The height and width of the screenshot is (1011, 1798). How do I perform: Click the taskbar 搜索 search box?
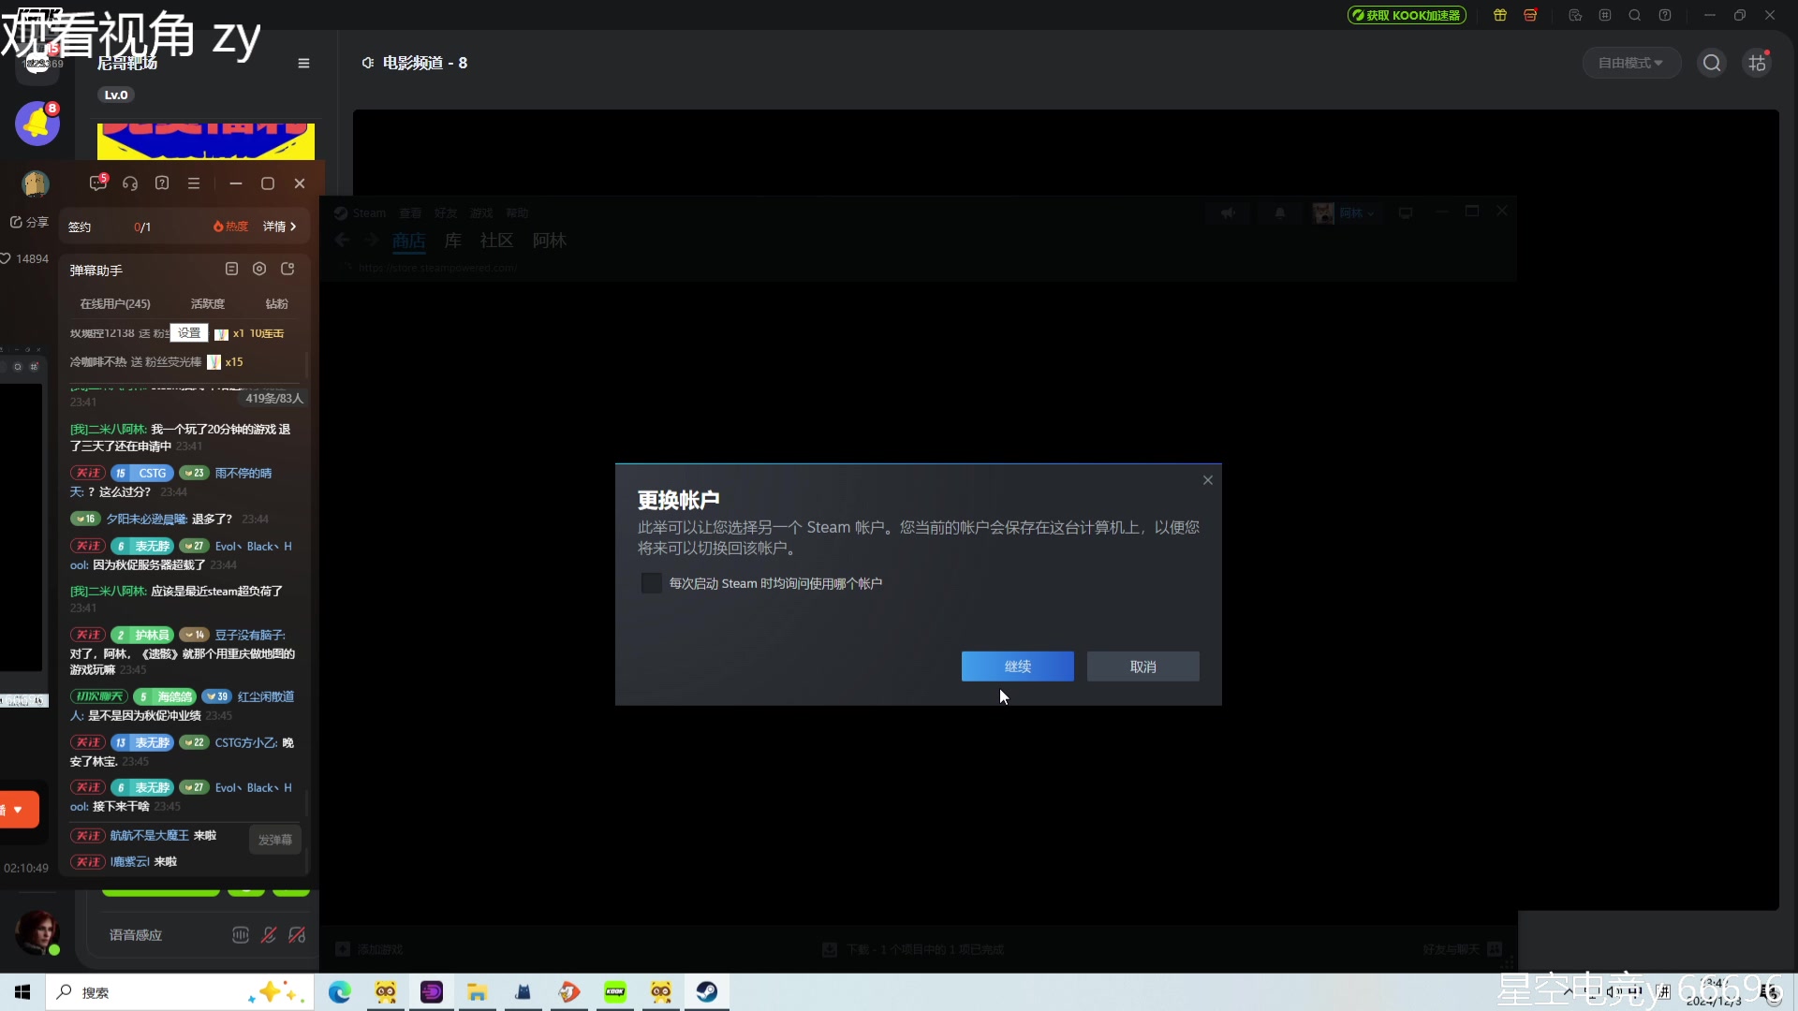[180, 992]
